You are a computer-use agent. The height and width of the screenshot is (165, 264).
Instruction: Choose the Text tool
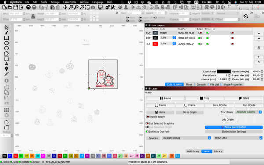tap(7, 64)
